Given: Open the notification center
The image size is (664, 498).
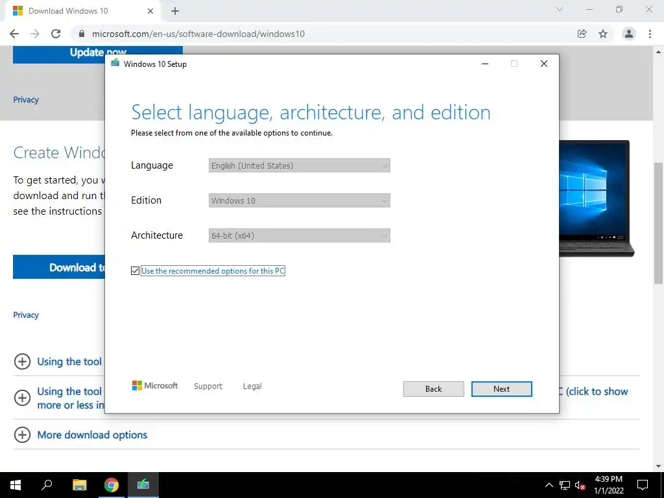Looking at the screenshot, I should (643, 485).
